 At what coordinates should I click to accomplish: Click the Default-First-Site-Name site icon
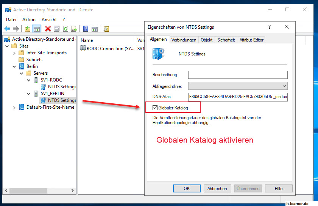pos(22,107)
